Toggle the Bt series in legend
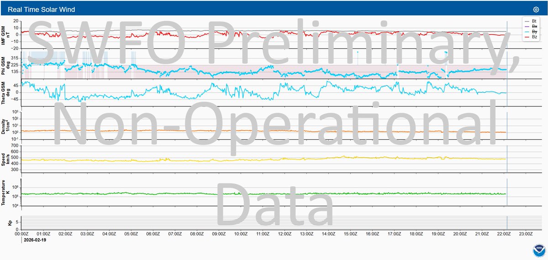The width and height of the screenshot is (548, 260). pos(531,21)
